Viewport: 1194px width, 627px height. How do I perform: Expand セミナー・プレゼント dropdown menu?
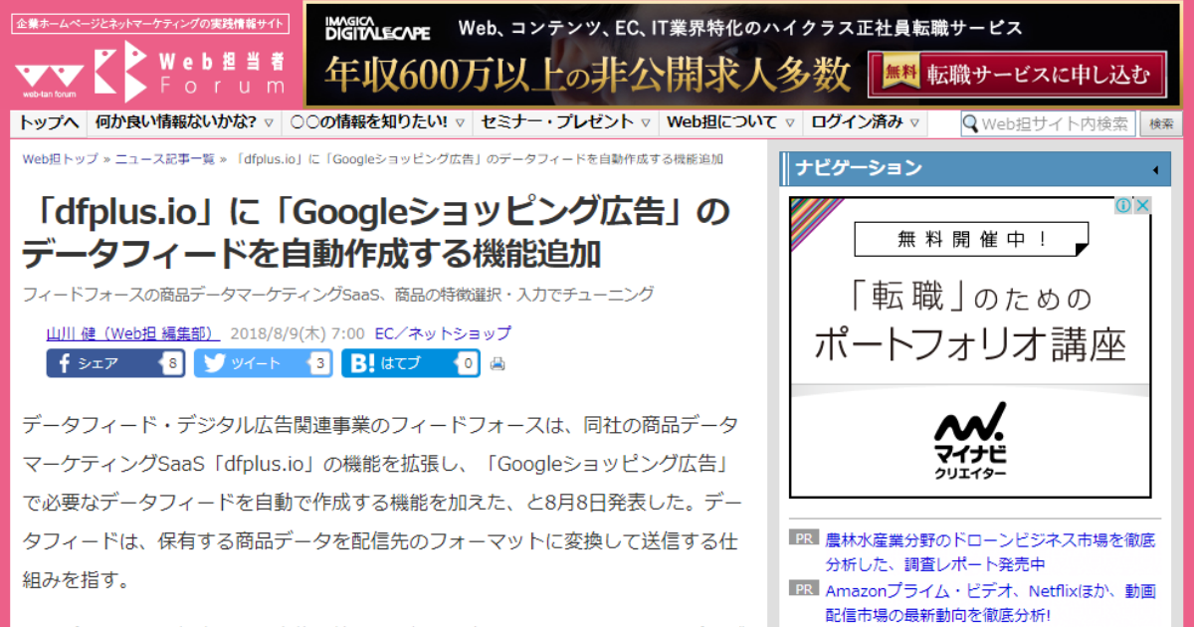[565, 122]
